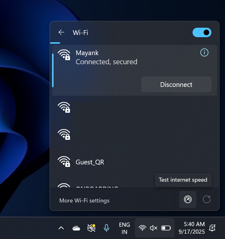
Task: Select the first hidden-name network below Mayank
Action: pyautogui.click(x=126, y=107)
